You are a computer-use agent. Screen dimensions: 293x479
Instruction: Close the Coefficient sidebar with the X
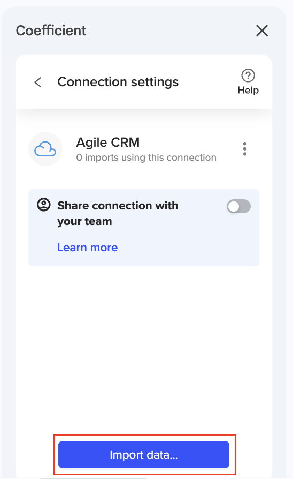262,31
